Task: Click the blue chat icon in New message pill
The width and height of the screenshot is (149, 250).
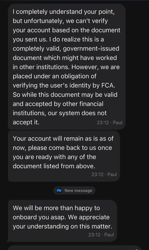Action: 59,191
